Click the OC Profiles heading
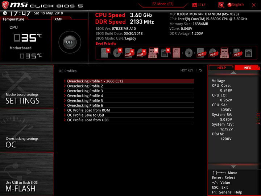This screenshot has width=261, height=196. click(x=67, y=71)
